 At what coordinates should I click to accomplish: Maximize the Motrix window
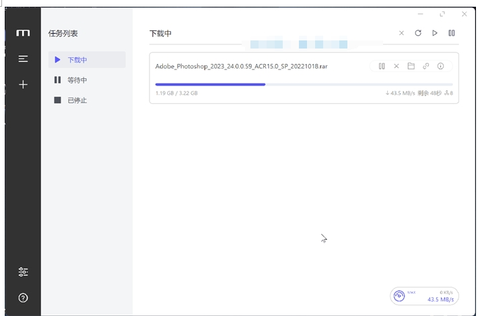coord(442,14)
